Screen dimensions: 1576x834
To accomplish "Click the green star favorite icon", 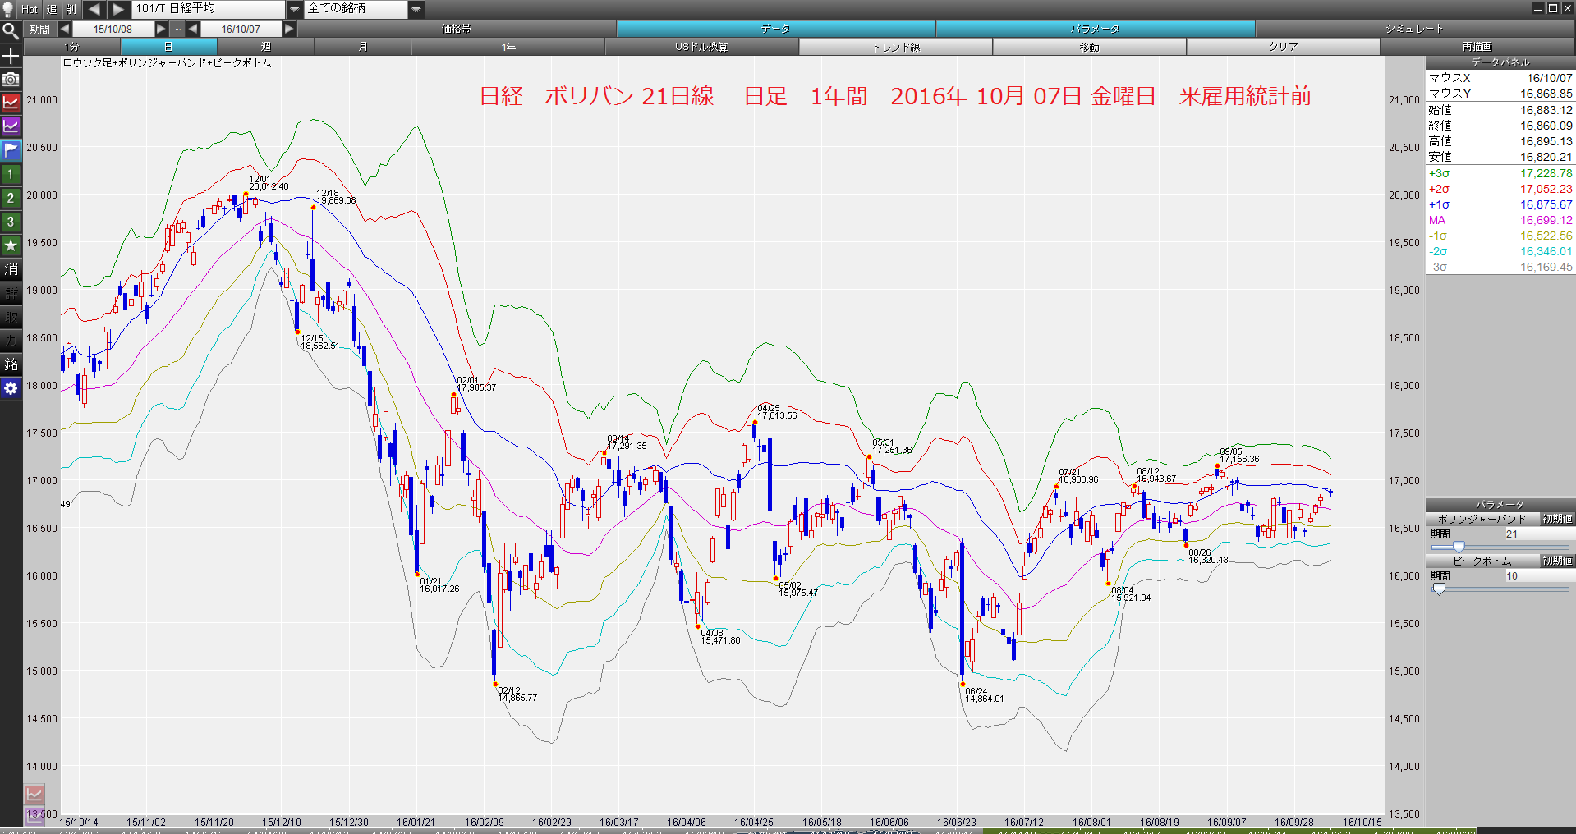I will [11, 245].
